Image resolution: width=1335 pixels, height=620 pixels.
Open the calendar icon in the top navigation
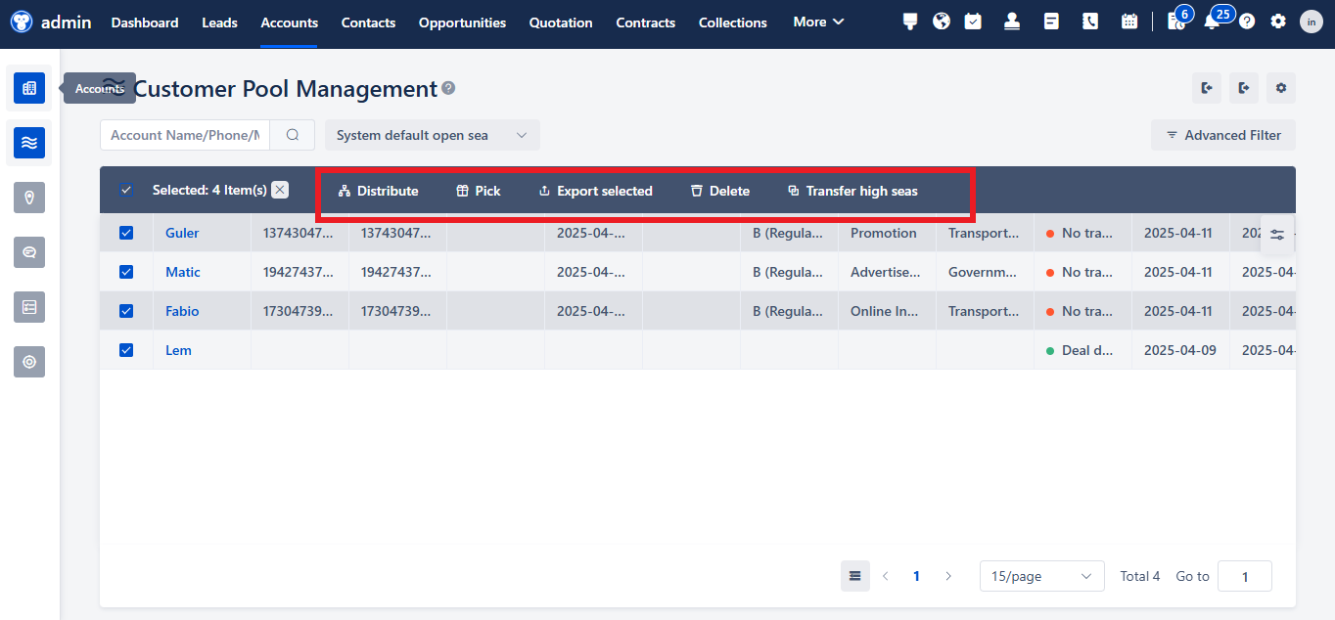point(1129,21)
